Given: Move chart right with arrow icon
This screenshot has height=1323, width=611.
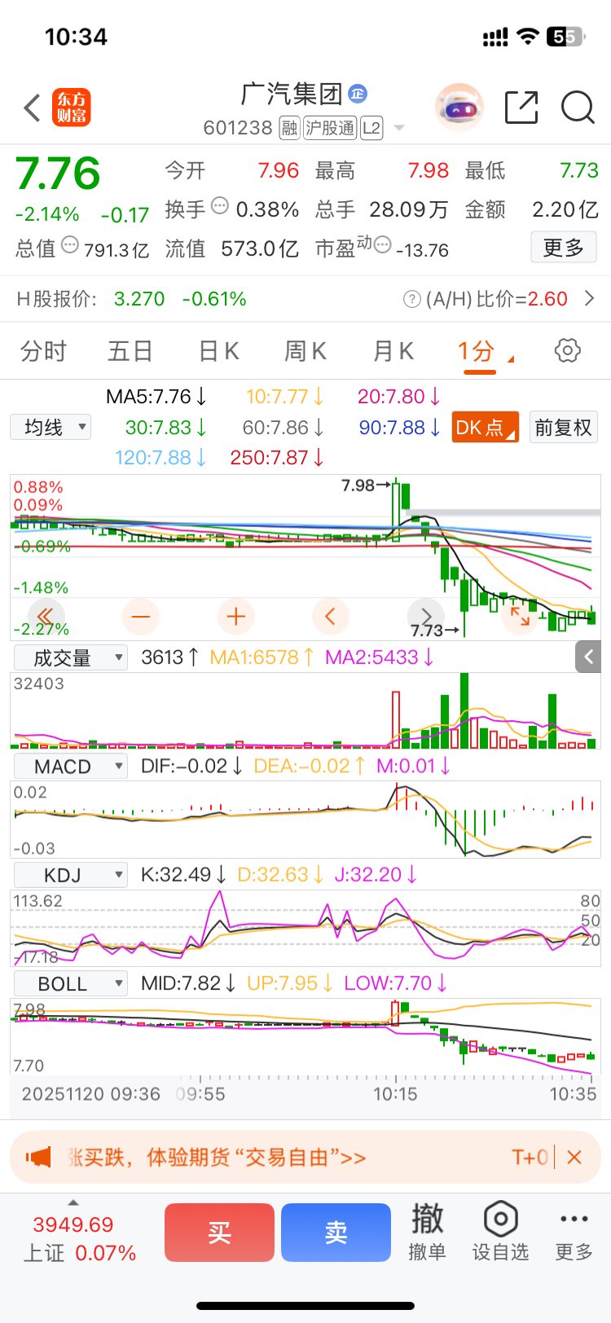Looking at the screenshot, I should 425,616.
